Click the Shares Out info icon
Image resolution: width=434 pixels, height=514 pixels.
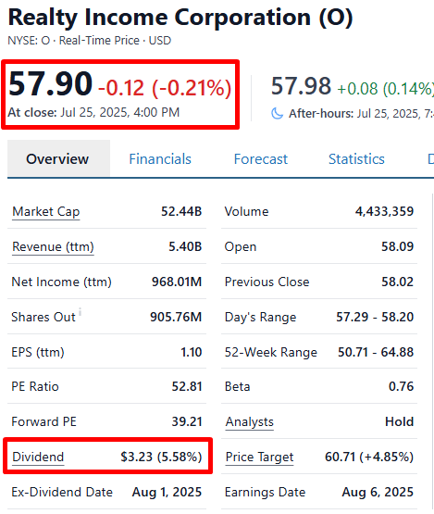pos(81,311)
